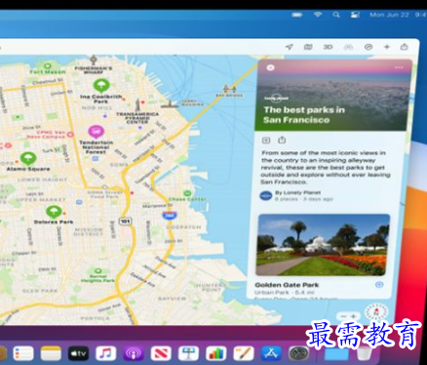Click the dimmed Look Around binoculars icon

pos(348,47)
